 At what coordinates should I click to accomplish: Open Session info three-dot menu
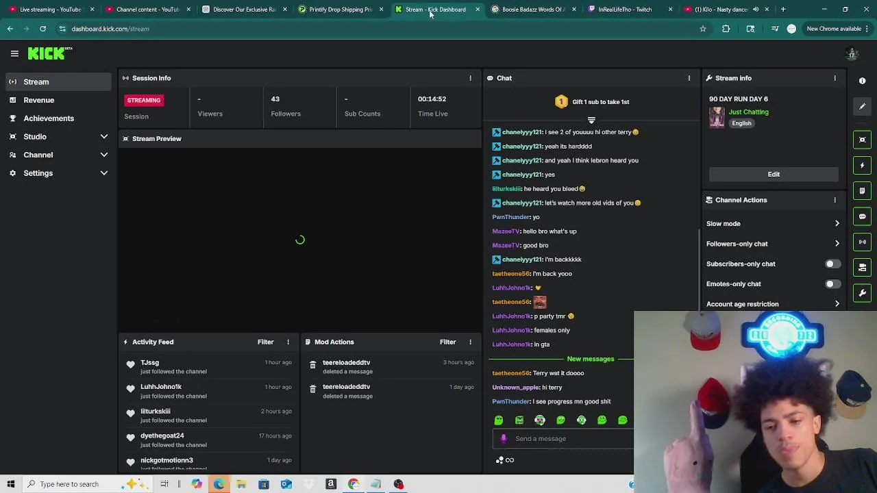tap(470, 78)
